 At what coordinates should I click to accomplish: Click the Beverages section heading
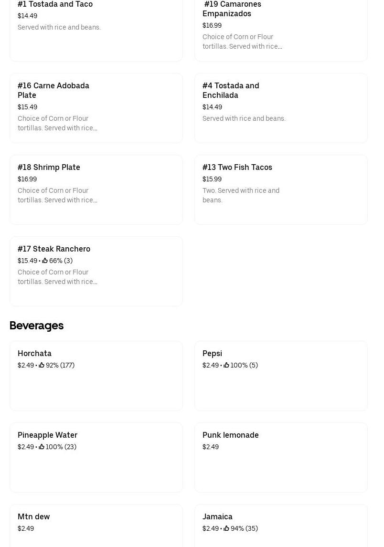tap(36, 326)
